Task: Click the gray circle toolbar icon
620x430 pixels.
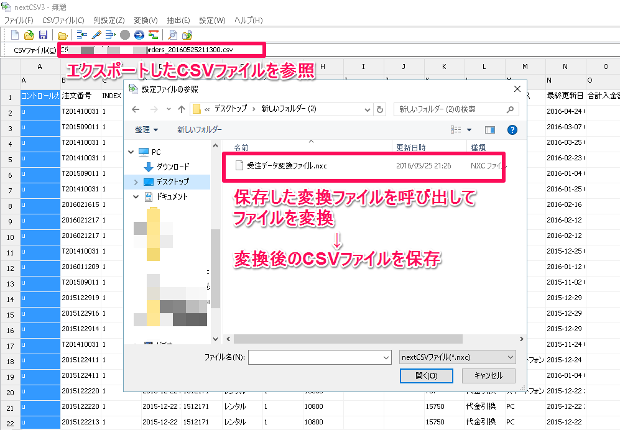Action: click(x=125, y=35)
